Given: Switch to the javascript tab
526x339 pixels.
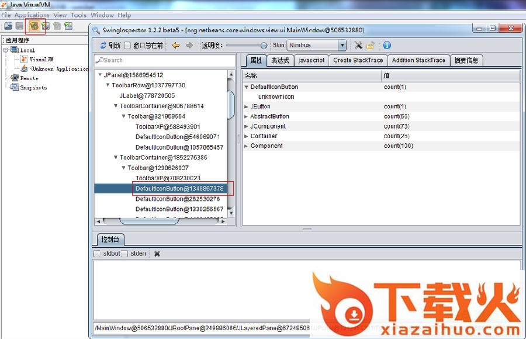Looking at the screenshot, I should tap(312, 60).
